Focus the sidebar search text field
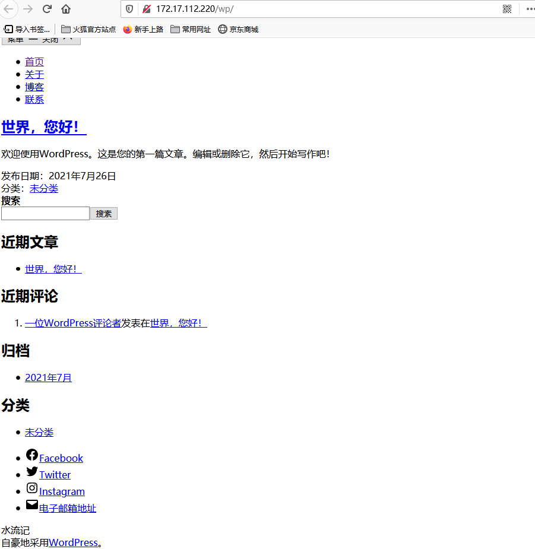 [x=45, y=214]
